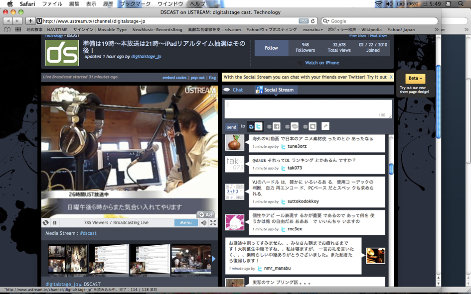Click the fourth service icon after AIM
Image resolution: width=471 pixels, height=294 pixels.
(x=313, y=126)
